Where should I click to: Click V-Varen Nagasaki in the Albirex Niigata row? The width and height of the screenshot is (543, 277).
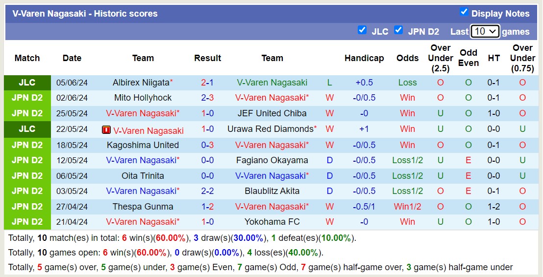(x=272, y=83)
